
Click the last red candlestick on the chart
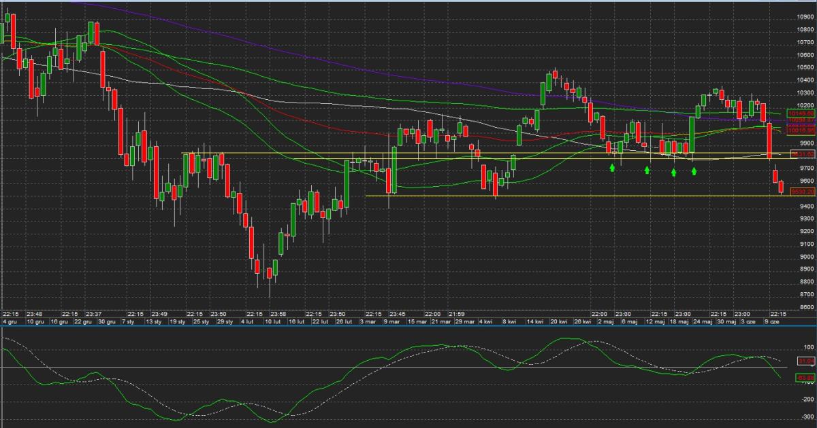[x=782, y=186]
